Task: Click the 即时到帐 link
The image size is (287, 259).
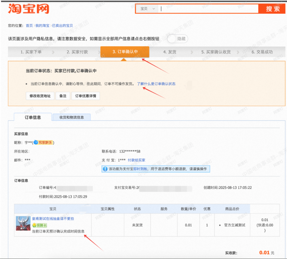Action: [140, 169]
